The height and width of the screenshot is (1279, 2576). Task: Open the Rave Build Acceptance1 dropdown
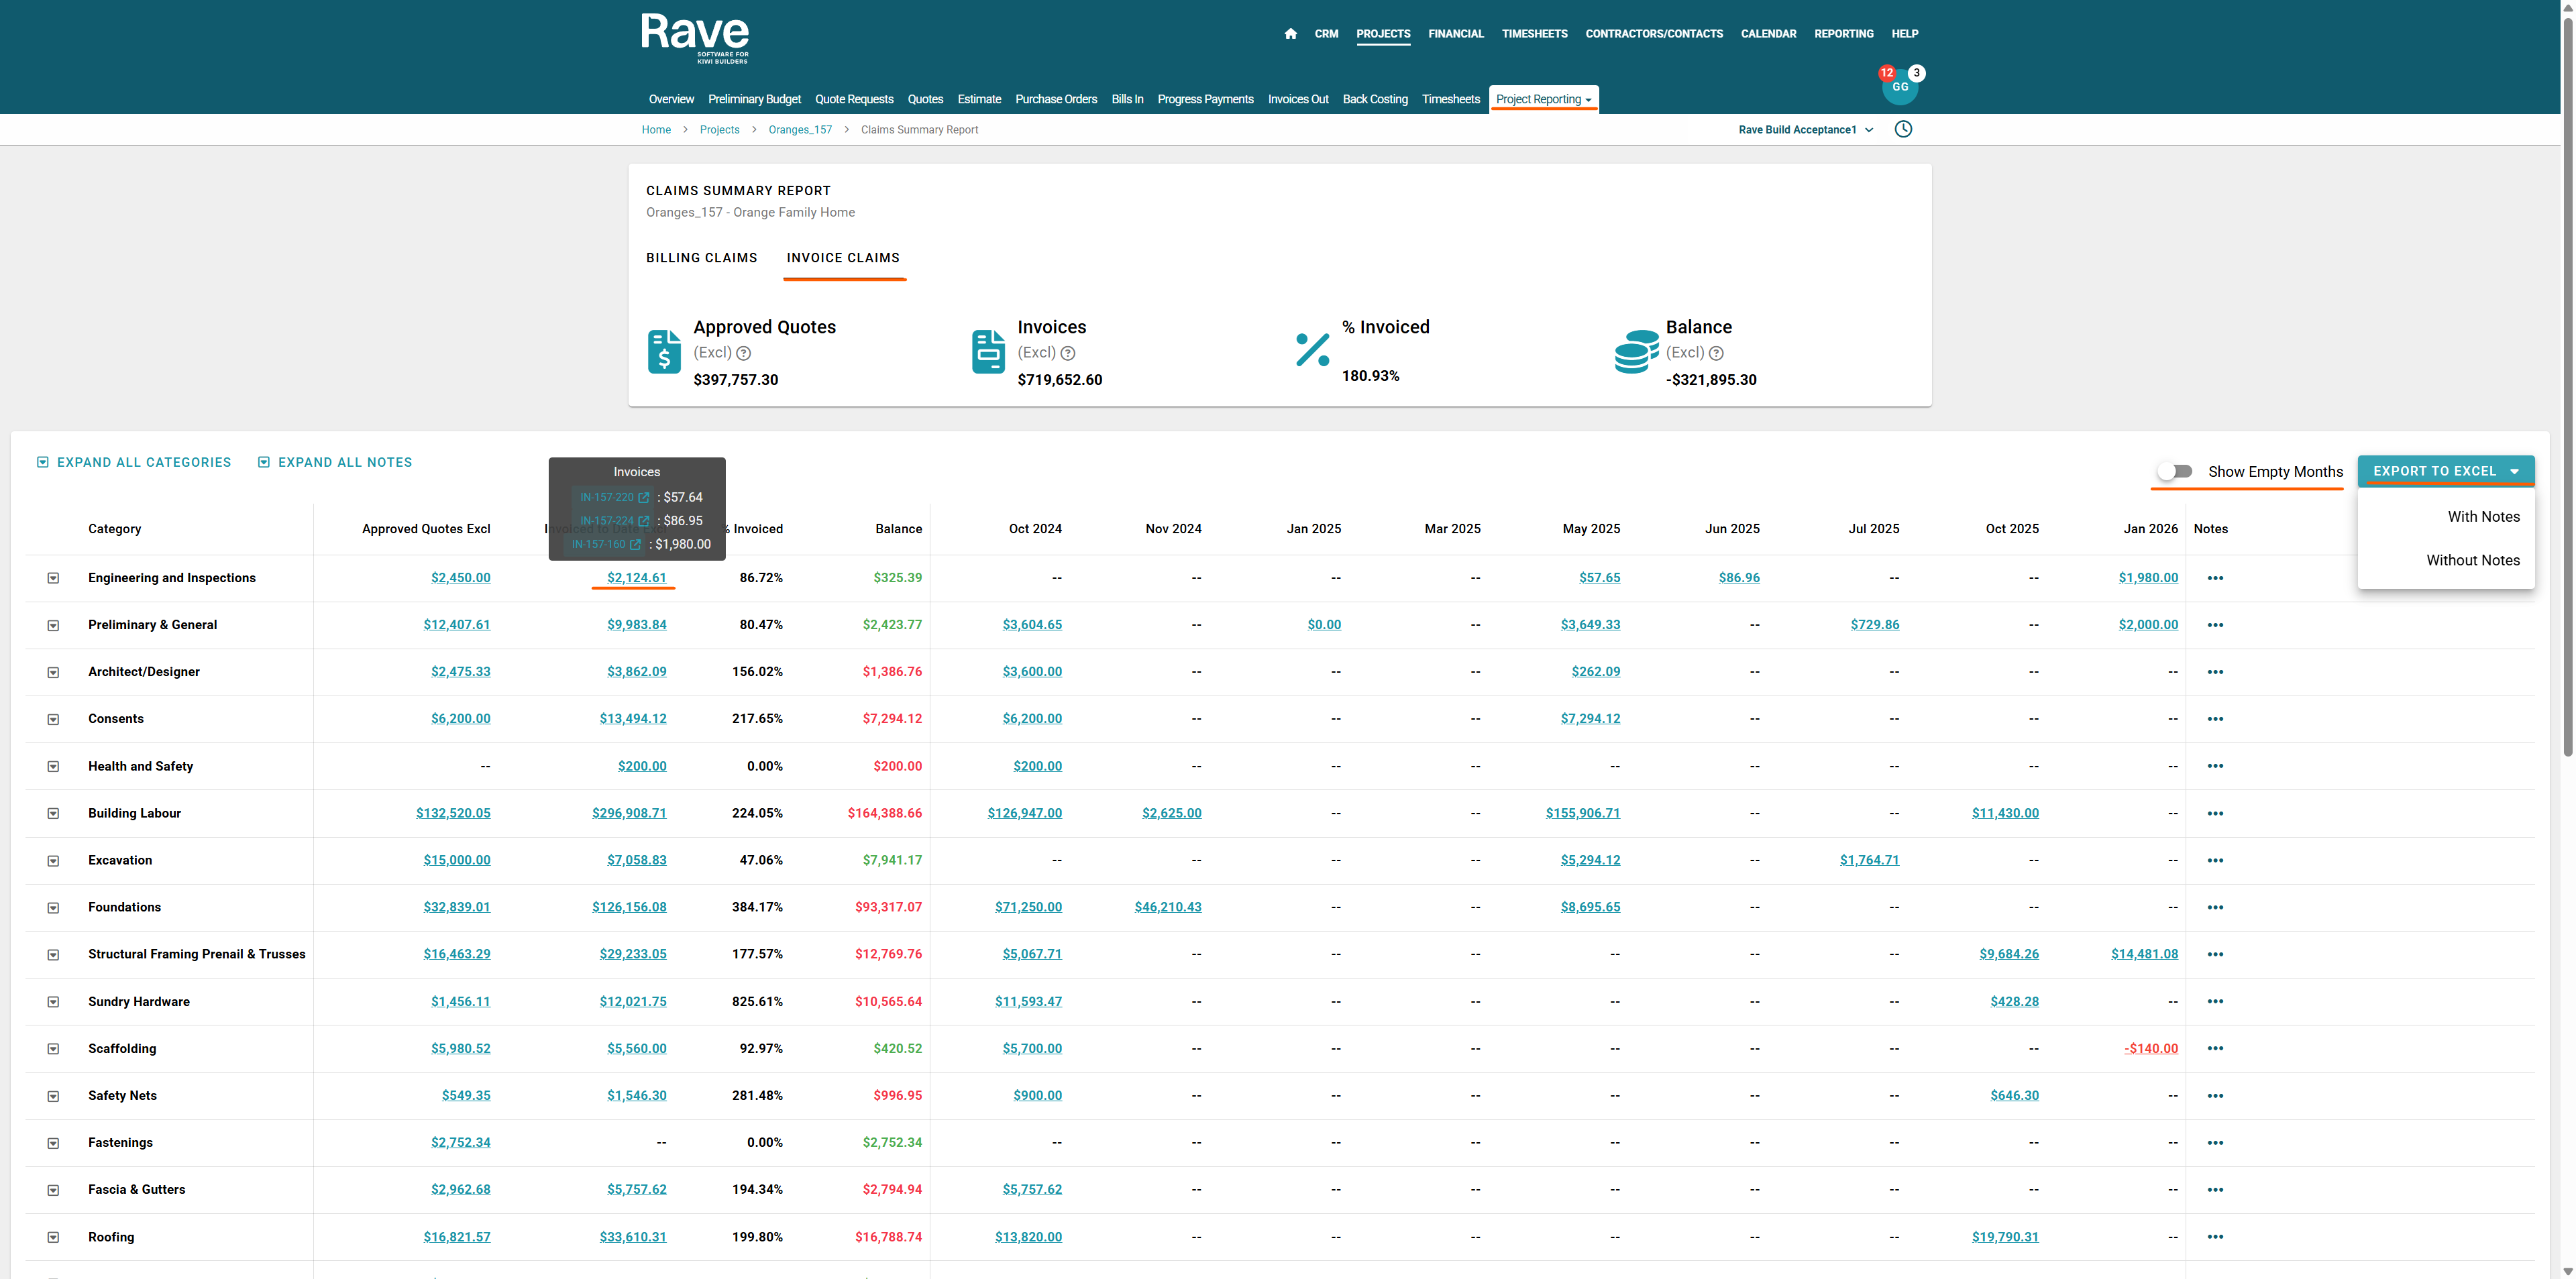(1805, 130)
